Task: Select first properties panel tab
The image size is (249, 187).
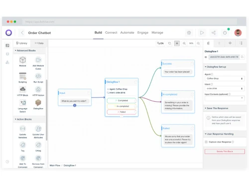Action: (x=208, y=43)
